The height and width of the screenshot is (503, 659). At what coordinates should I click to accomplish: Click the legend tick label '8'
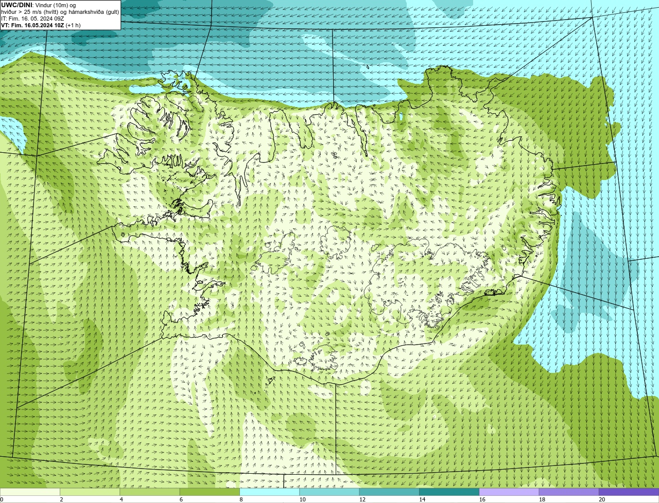(241, 499)
